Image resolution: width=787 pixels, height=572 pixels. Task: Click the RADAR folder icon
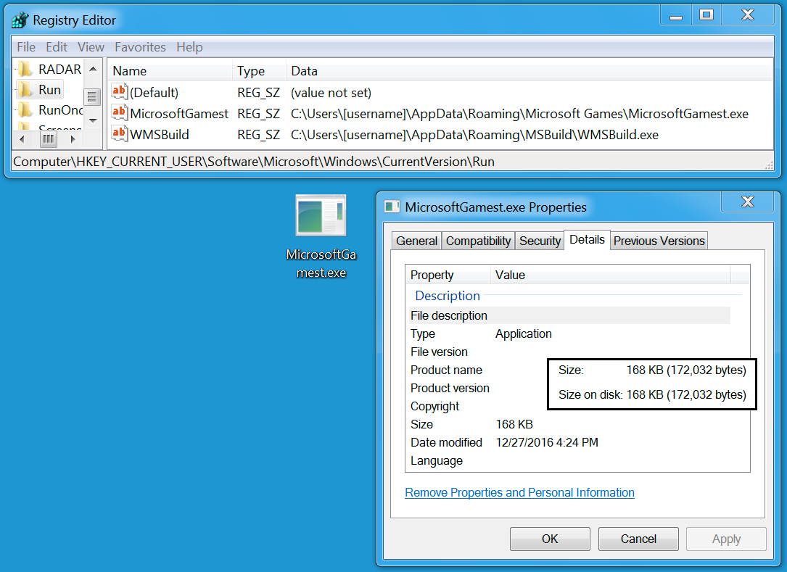[x=25, y=70]
